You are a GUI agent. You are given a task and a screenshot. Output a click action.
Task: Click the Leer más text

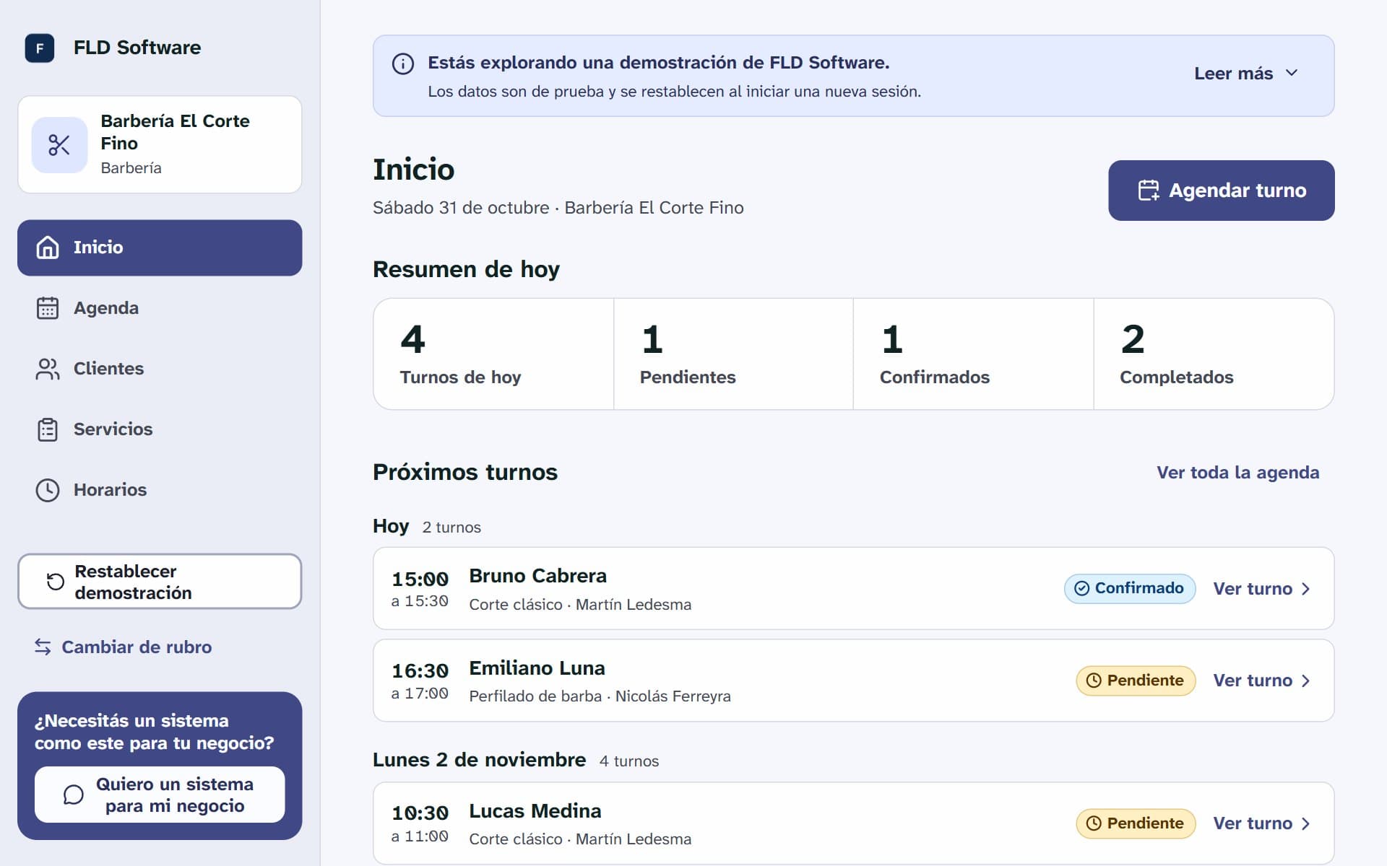click(1233, 74)
